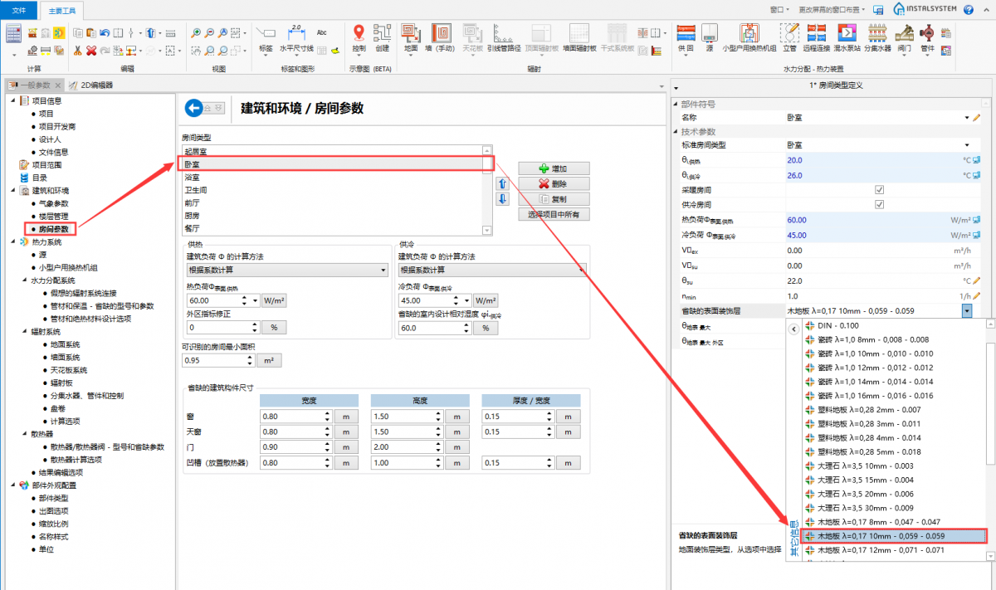
Task: Open the 标准房间类型 dropdown arrow
Action: pos(966,145)
